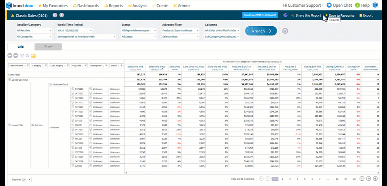Expand KeyCode 5473105 row
Image resolution: width=387 pixels, height=186 pixels.
coord(73,89)
